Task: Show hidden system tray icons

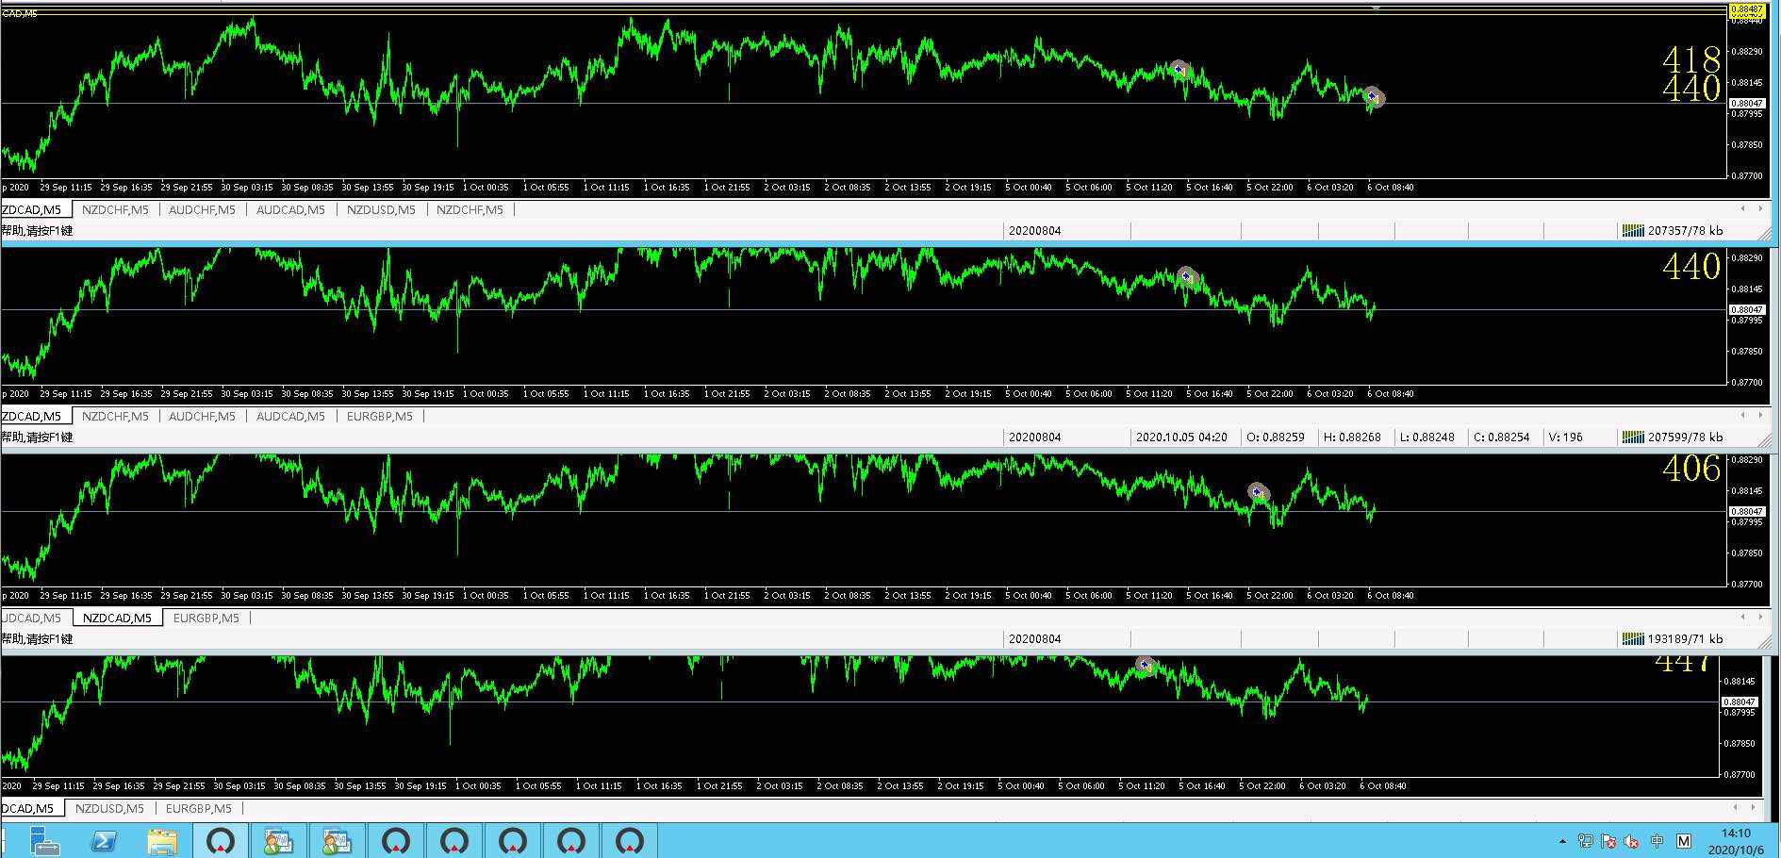Action: pos(1562,841)
